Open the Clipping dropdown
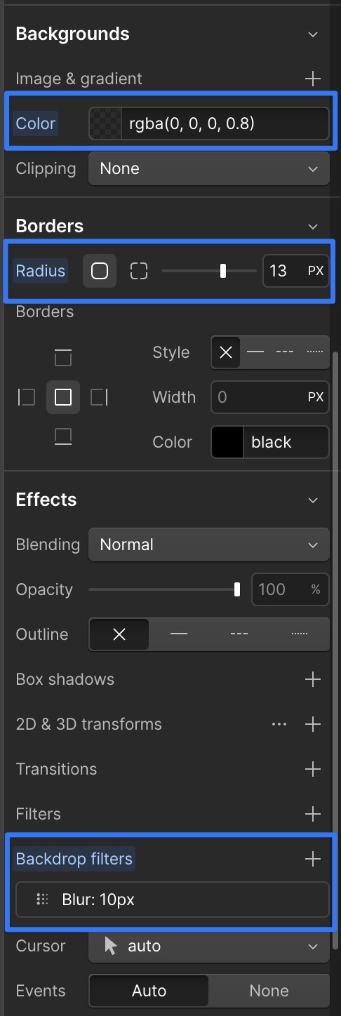This screenshot has height=1016, width=341. (x=208, y=168)
